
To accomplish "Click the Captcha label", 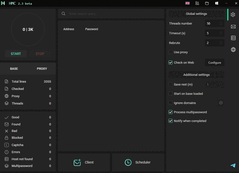I will (x=18, y=145).
